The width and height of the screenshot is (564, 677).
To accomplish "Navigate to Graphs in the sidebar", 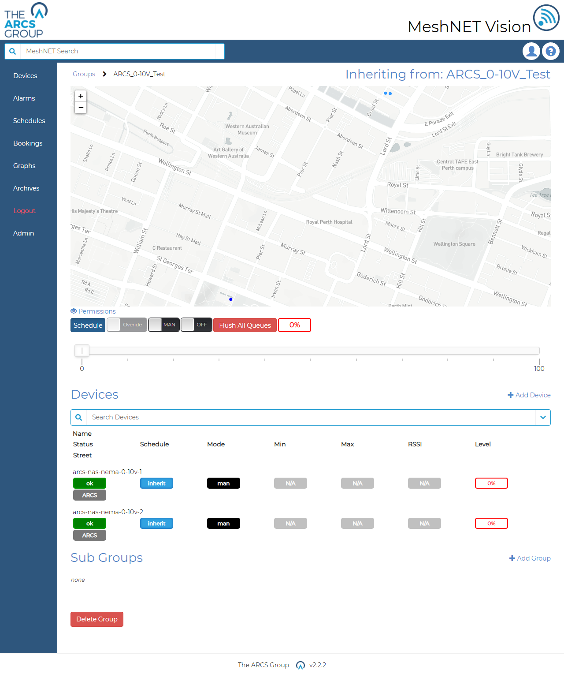I will 24,166.
